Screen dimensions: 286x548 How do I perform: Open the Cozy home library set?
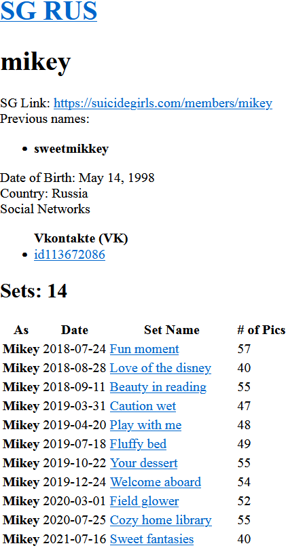pos(161,520)
